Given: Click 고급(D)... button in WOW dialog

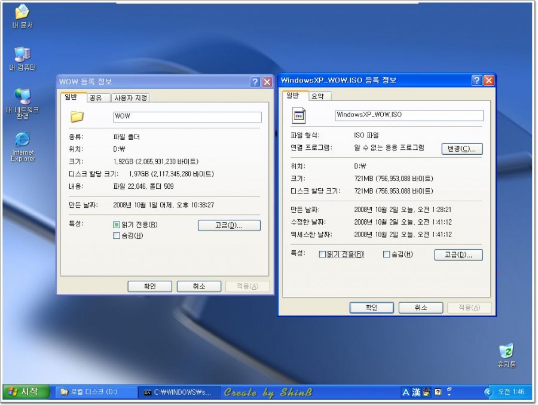Looking at the screenshot, I should pyautogui.click(x=229, y=225).
